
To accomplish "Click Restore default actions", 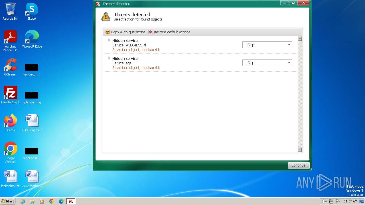I will coord(169,32).
